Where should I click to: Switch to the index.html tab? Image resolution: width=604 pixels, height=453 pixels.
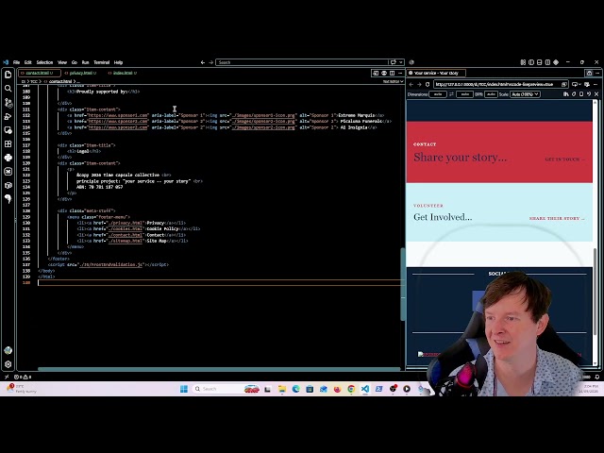tap(123, 74)
